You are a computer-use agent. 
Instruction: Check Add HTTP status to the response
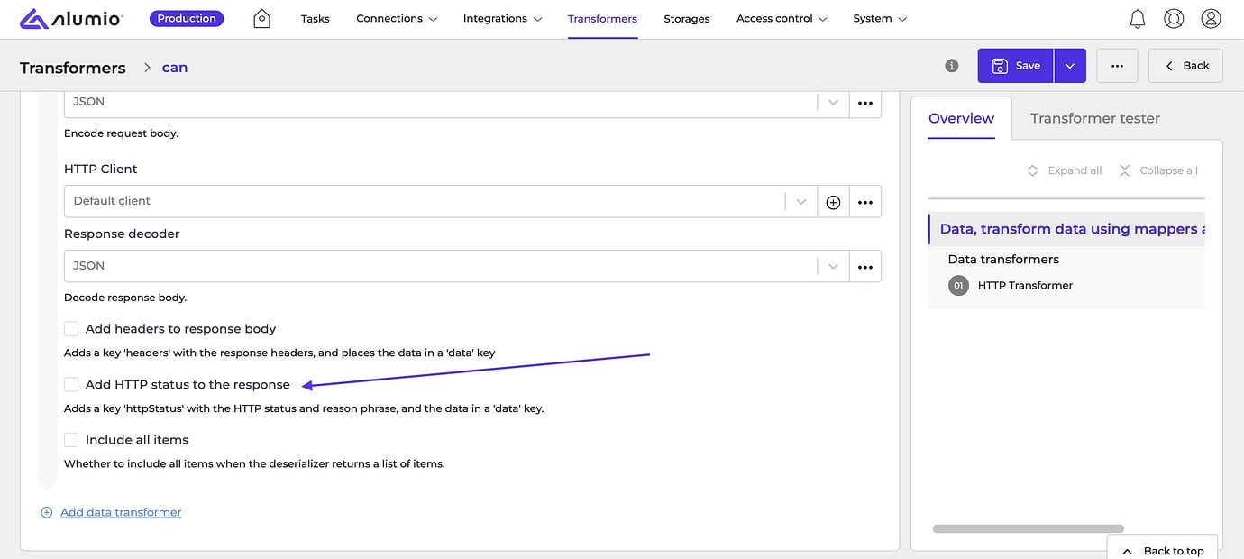71,385
